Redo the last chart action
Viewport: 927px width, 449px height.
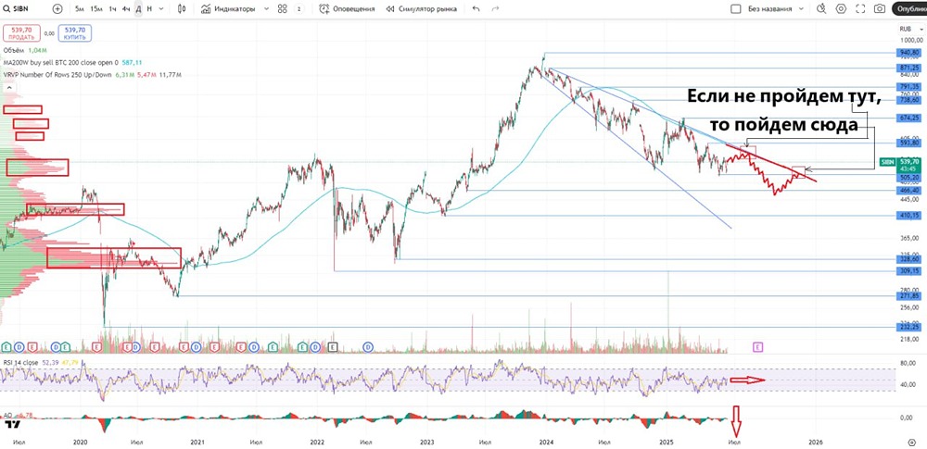tap(495, 9)
